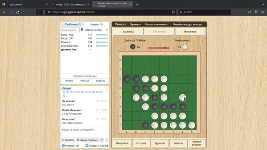Click the tracking protection shield icon
Image resolution: width=267 pixels, height=150 pixels.
pos(39,12)
